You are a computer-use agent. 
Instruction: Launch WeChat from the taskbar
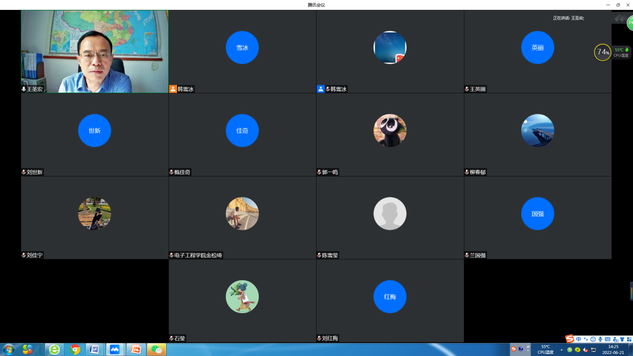(157, 350)
